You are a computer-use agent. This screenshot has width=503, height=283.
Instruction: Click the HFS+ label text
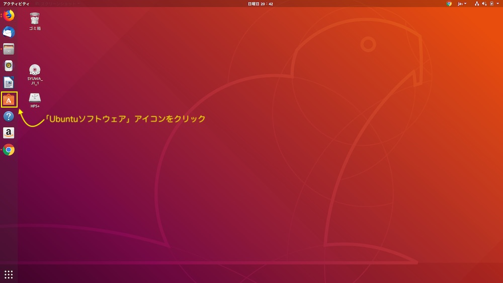click(35, 106)
